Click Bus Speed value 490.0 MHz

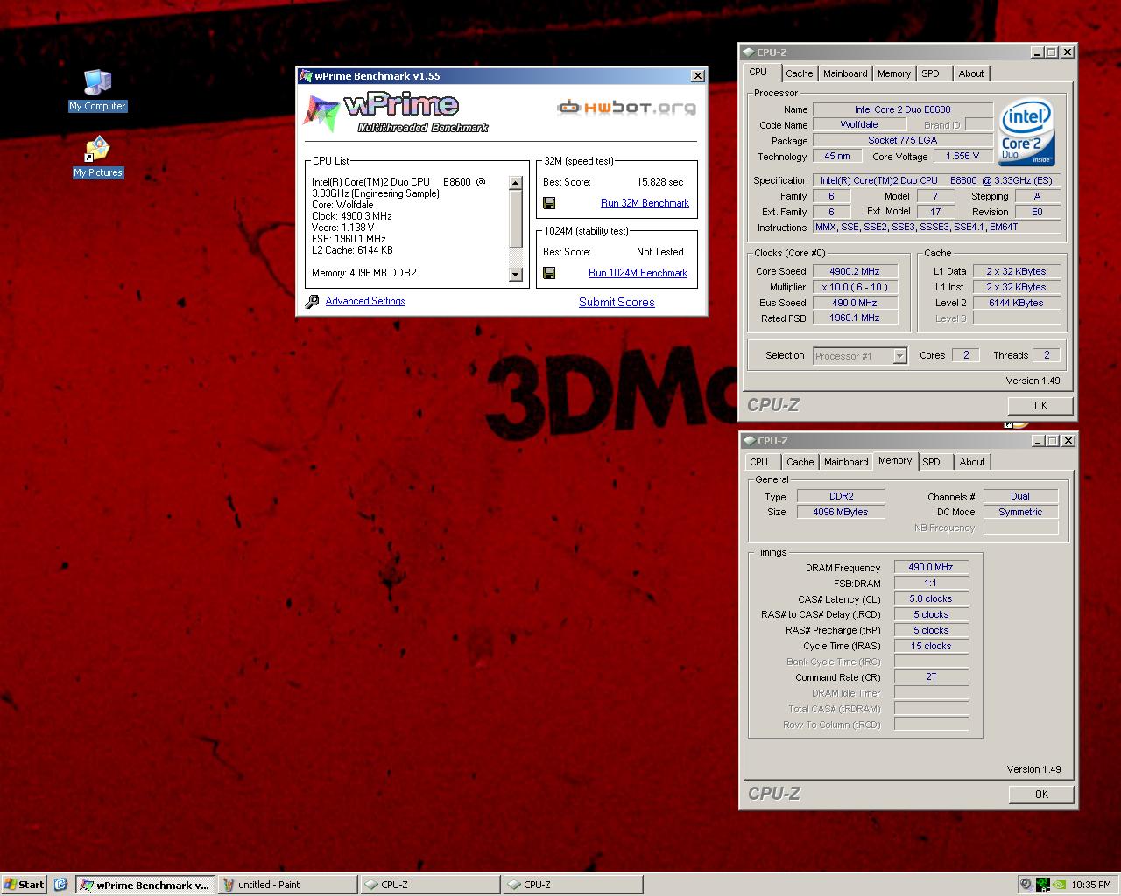[x=854, y=303]
